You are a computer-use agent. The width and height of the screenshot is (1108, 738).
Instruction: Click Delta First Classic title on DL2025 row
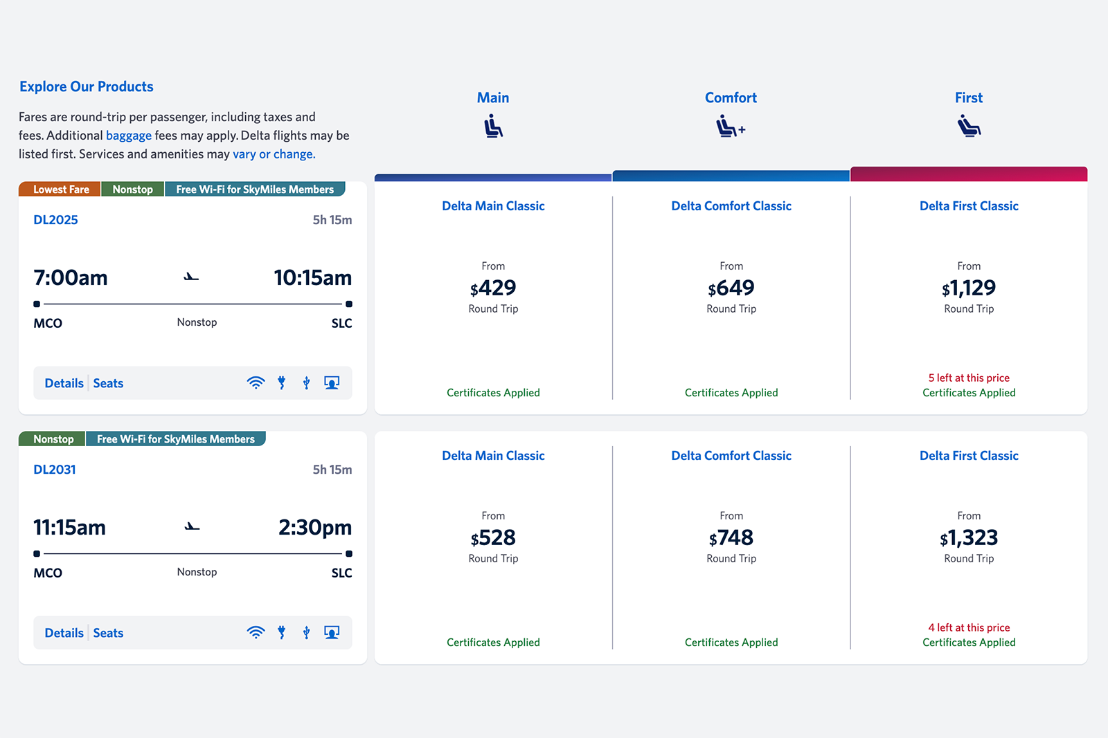click(969, 206)
